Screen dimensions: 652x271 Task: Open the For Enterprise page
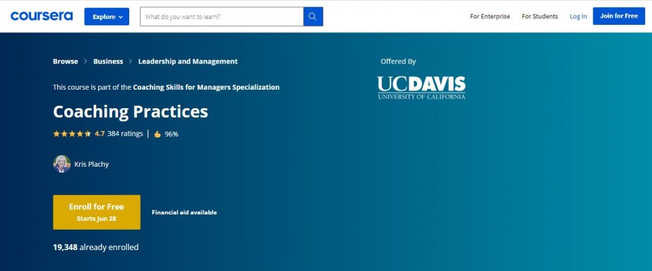click(x=490, y=17)
